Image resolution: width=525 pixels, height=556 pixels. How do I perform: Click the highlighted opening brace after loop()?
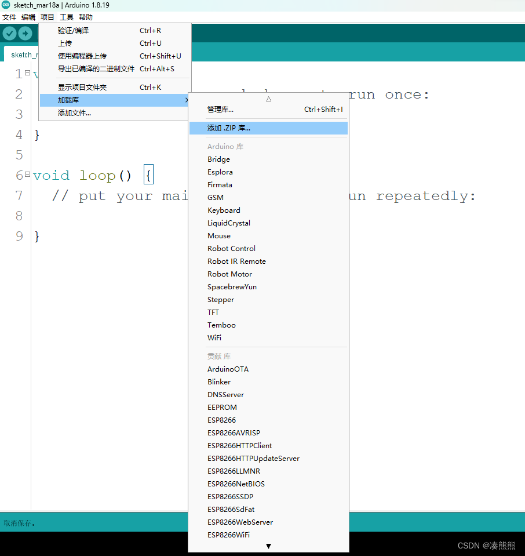point(148,175)
